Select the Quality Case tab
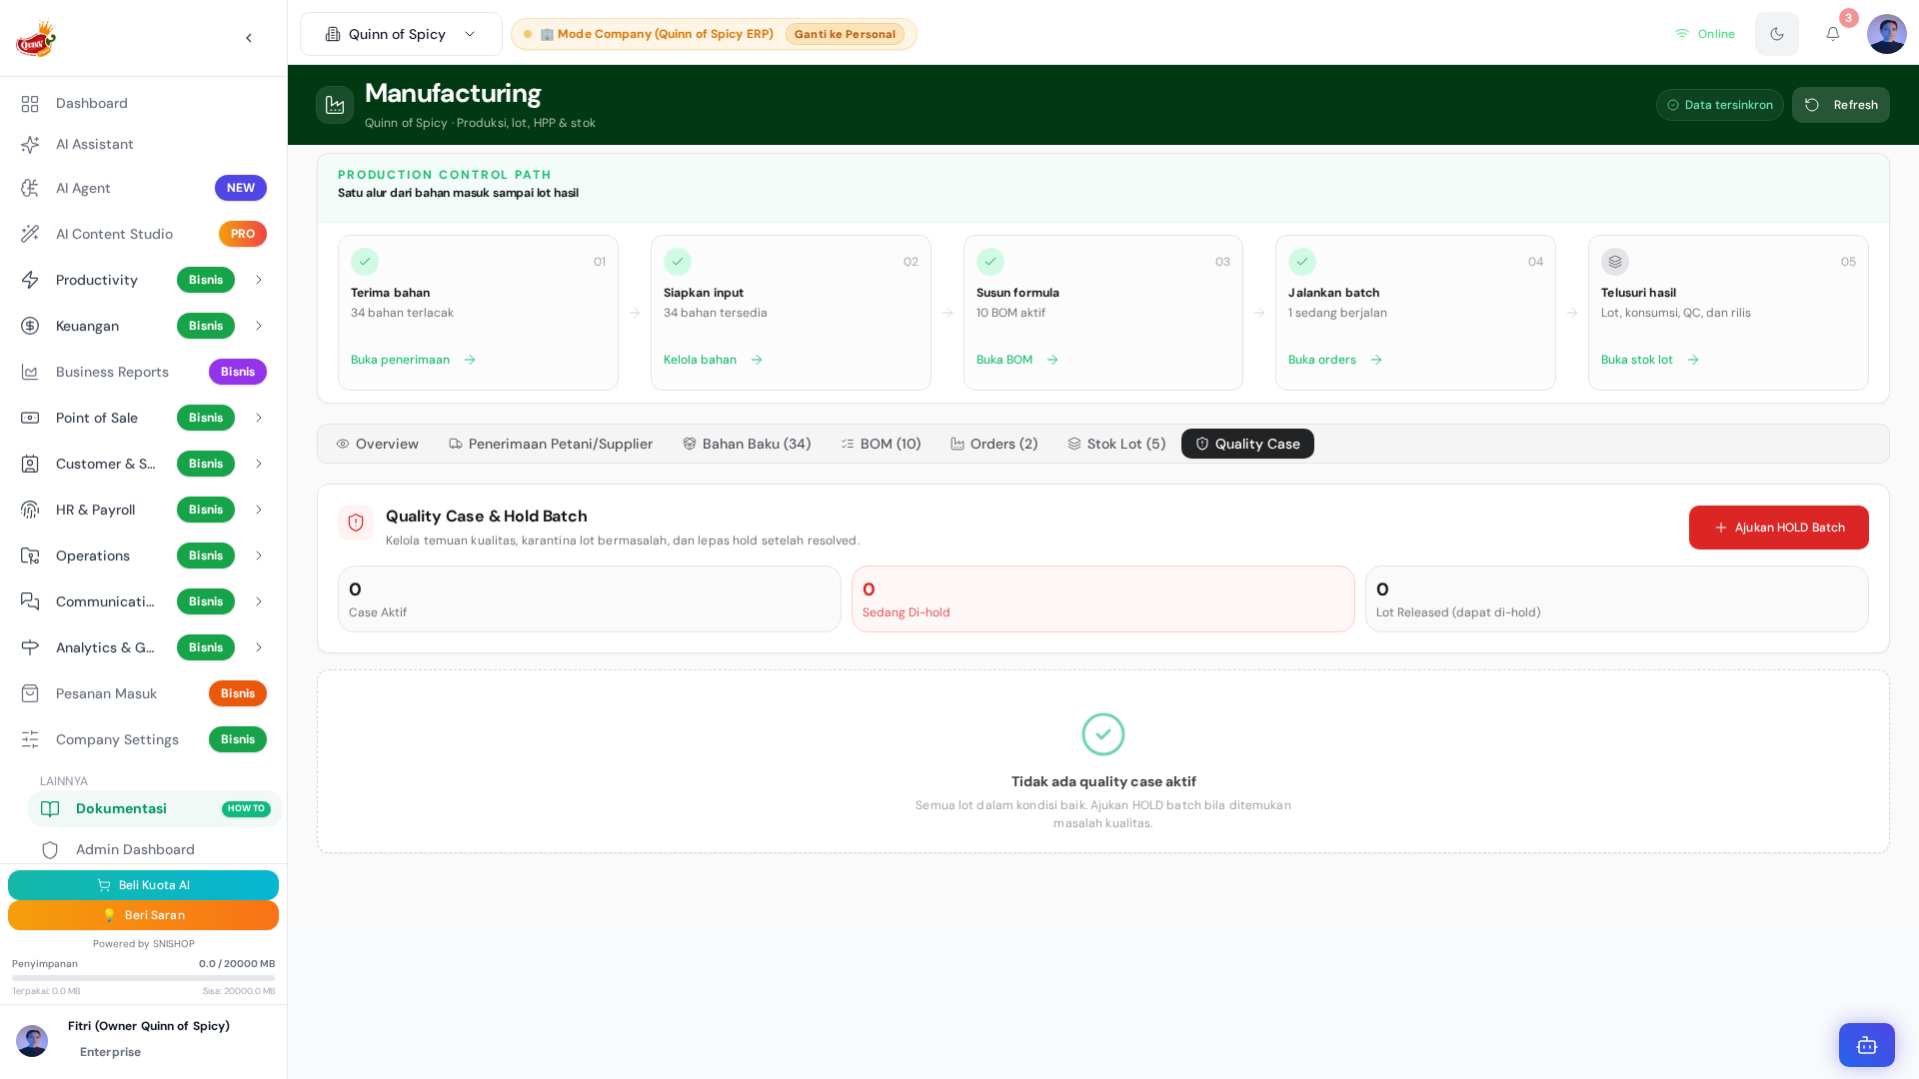The image size is (1919, 1079). (x=1247, y=444)
